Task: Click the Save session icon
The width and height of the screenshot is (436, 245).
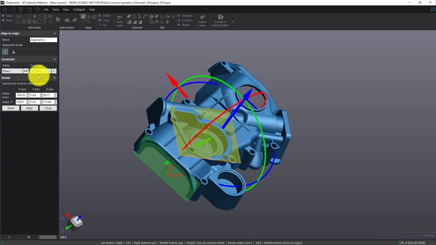Action: click(21, 10)
